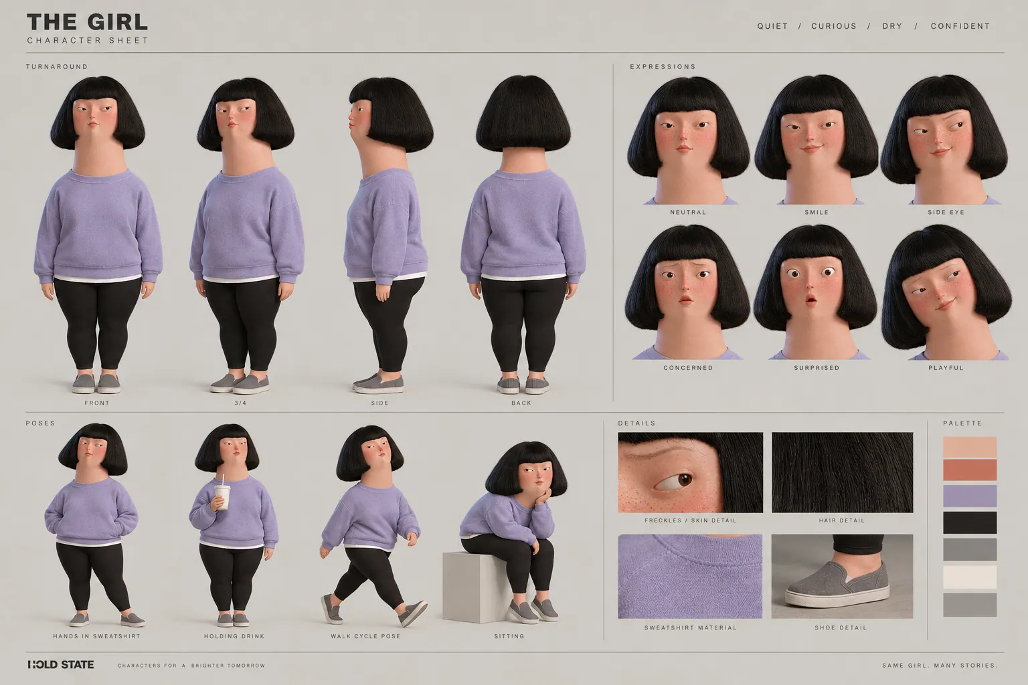Screen dimensions: 1028x685
Task: Select the CONCERNED expression head
Action: pos(687,292)
